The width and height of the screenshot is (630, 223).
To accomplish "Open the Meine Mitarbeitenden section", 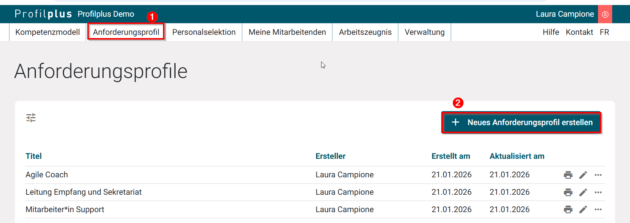I will click(x=287, y=32).
